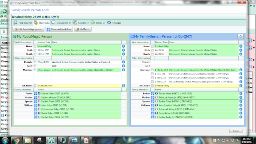
Task: Click the taskbar clock showing 4:54 PM
Action: click(x=246, y=140)
